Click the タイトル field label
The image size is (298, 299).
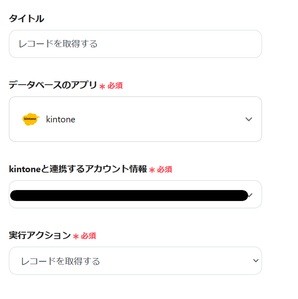click(26, 18)
